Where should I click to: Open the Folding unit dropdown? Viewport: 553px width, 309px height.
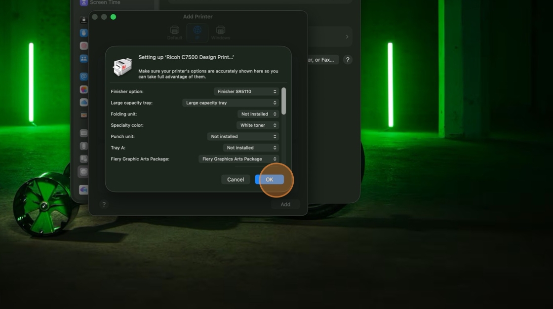point(258,114)
